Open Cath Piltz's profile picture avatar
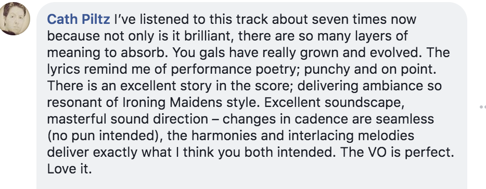The width and height of the screenshot is (486, 189). (15, 18)
